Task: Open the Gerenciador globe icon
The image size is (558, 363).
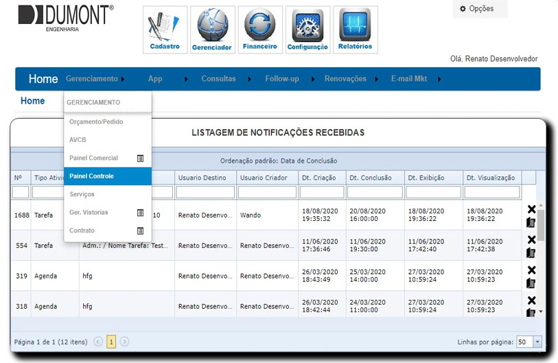Action: point(212,30)
